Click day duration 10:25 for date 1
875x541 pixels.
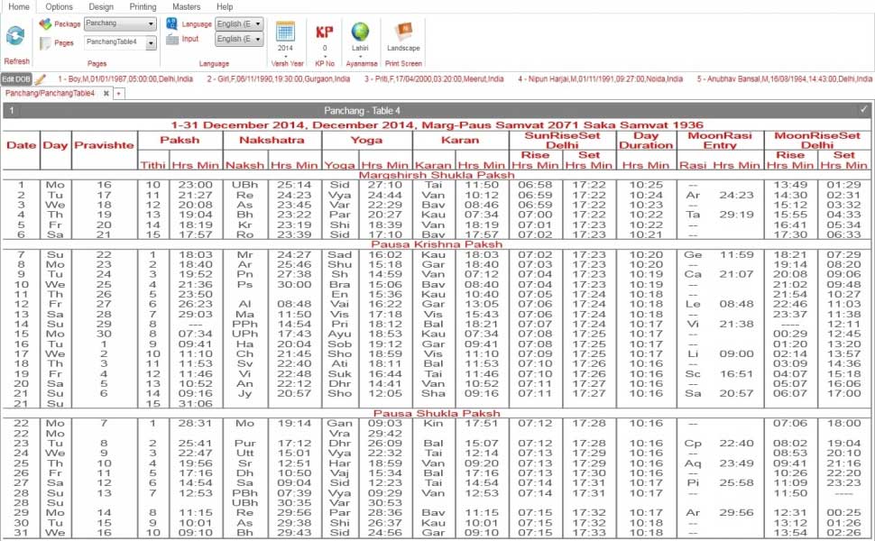(x=646, y=185)
